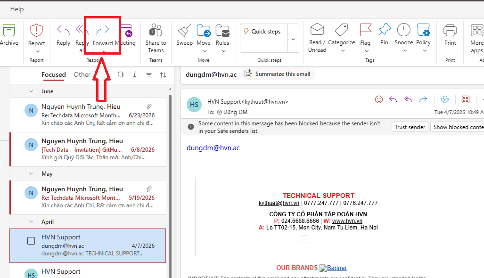
Task: Categorize the selected message
Action: [x=341, y=34]
